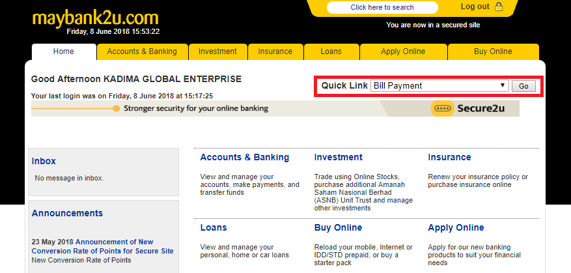Open the New Conversion Rate announcement link
Viewport: 571px width, 273px height.
(103, 246)
